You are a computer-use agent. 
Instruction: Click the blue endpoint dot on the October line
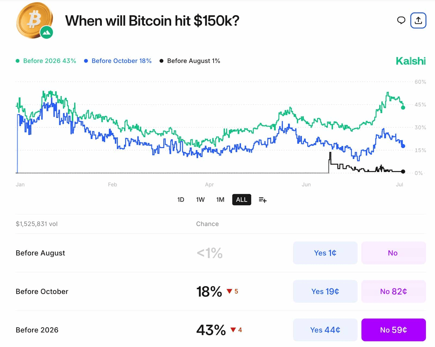pos(403,146)
